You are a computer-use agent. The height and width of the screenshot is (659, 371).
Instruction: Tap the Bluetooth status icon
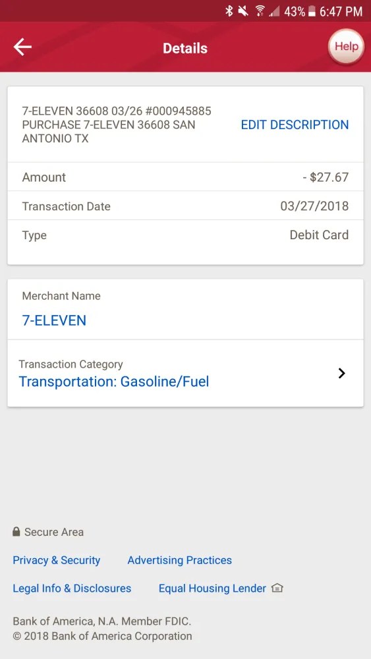tap(229, 11)
